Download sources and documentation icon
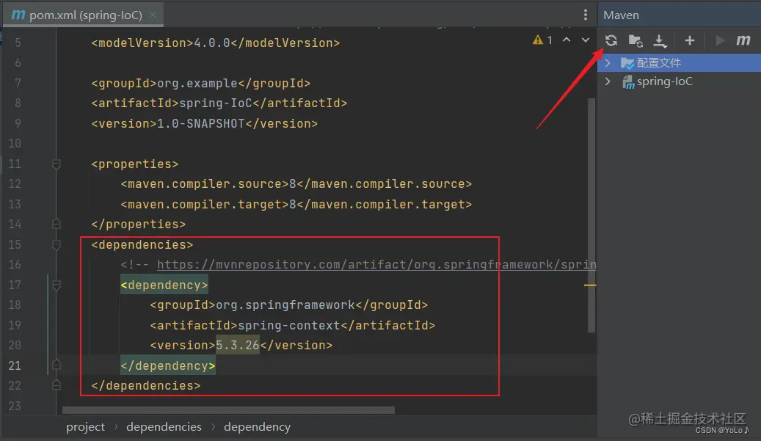Viewport: 761px width, 441px height. 660,41
